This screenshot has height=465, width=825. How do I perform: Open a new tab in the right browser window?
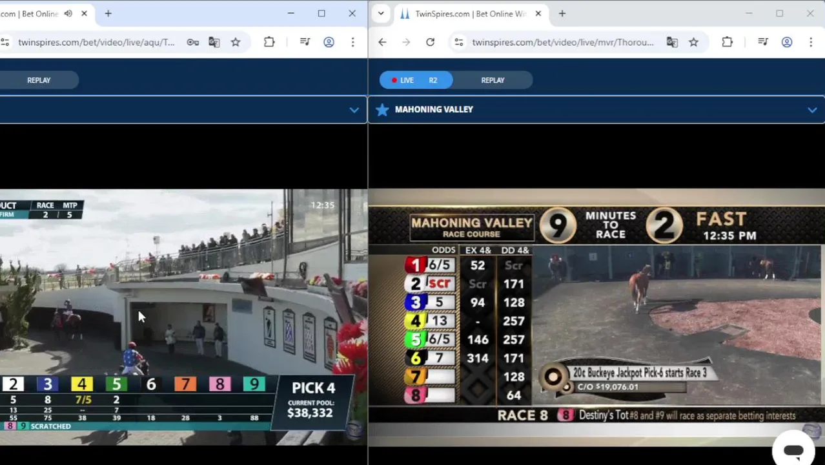[562, 14]
